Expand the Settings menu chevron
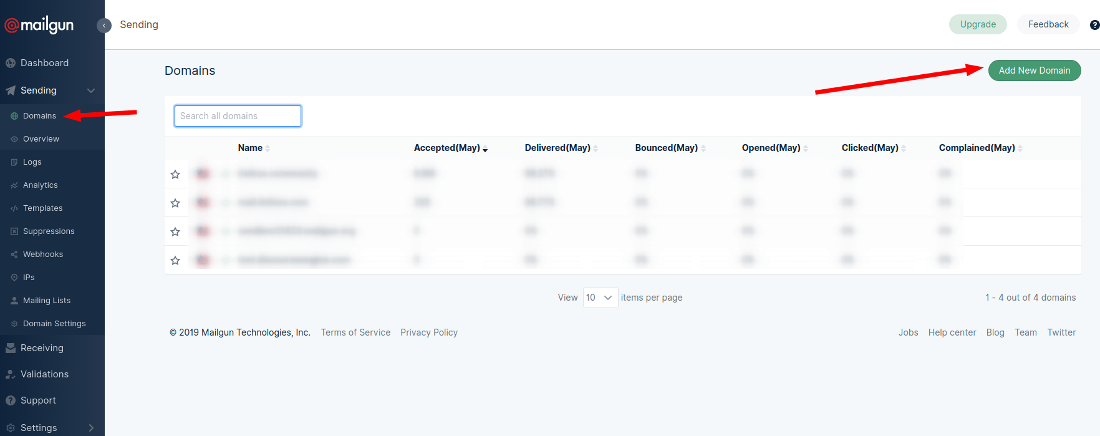 coord(91,428)
